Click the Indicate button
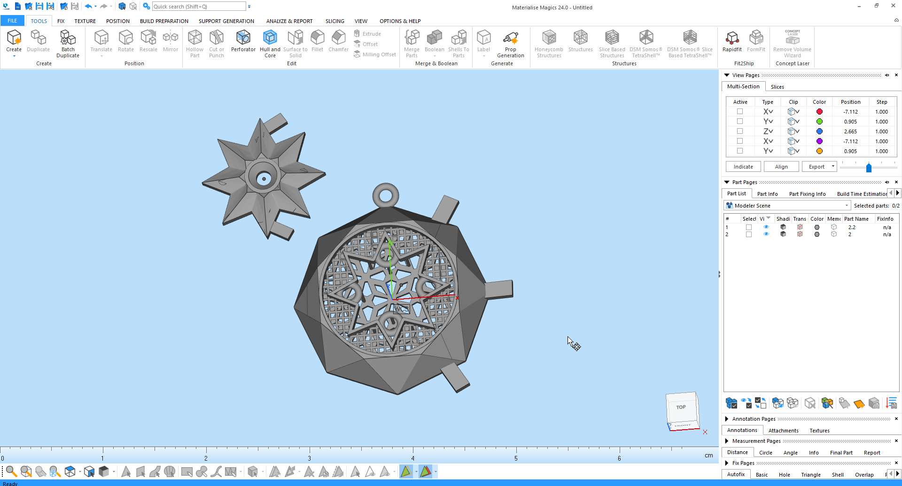The width and height of the screenshot is (902, 486). pyautogui.click(x=743, y=167)
